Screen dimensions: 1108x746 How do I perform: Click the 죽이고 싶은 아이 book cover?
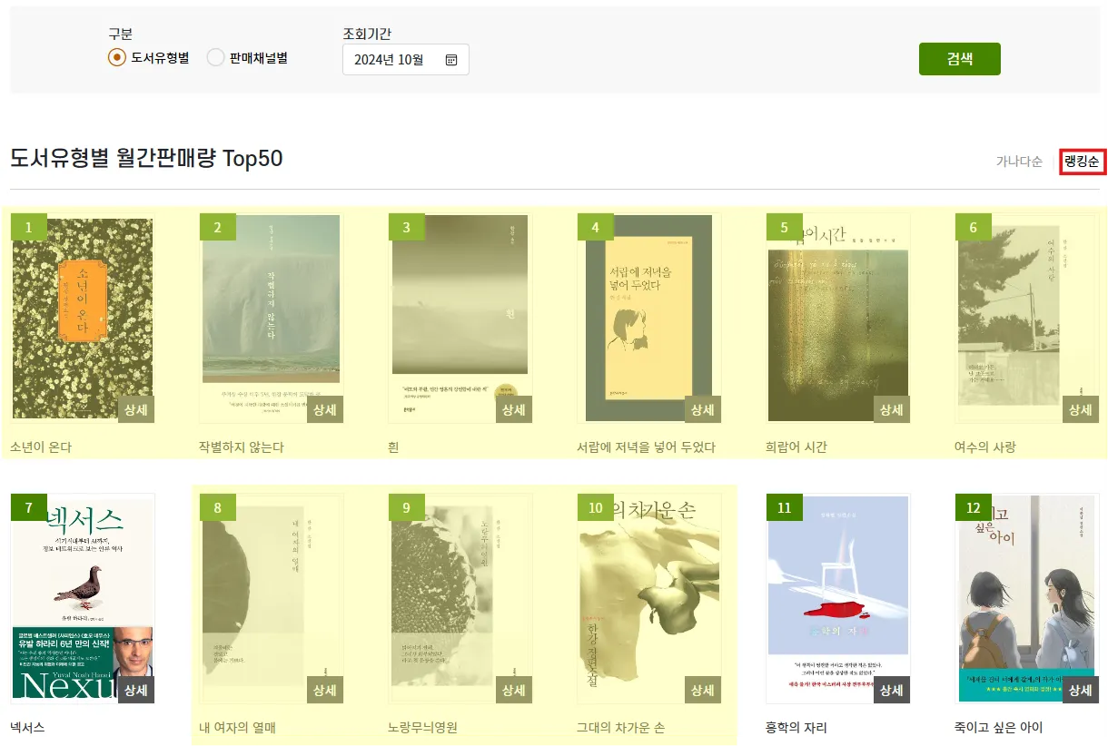coord(1027,599)
